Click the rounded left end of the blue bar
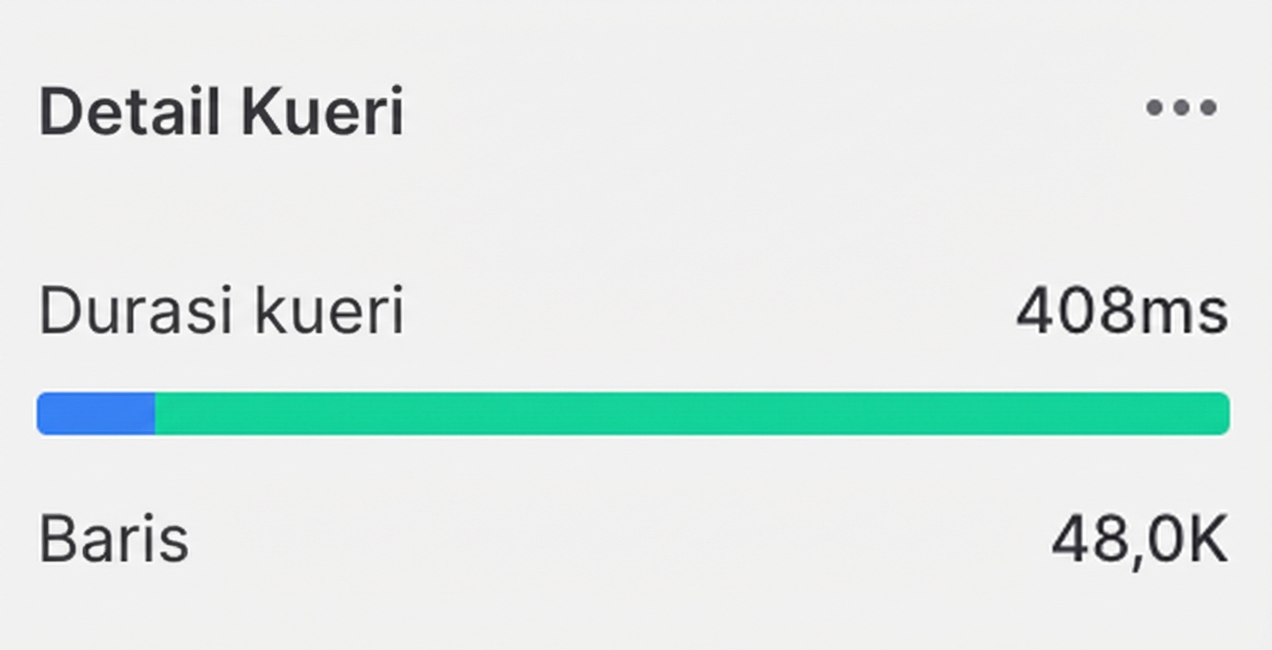The image size is (1272, 650). [x=42, y=413]
